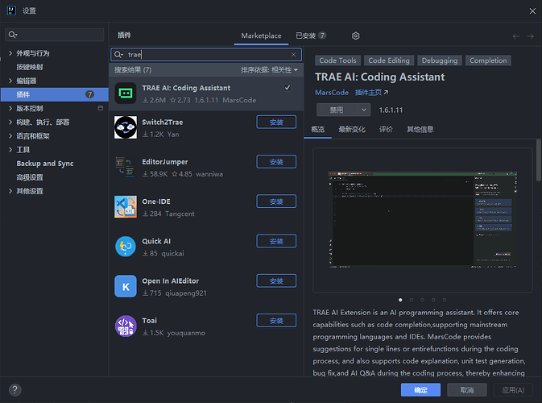Close the settings dialog

coord(532,11)
